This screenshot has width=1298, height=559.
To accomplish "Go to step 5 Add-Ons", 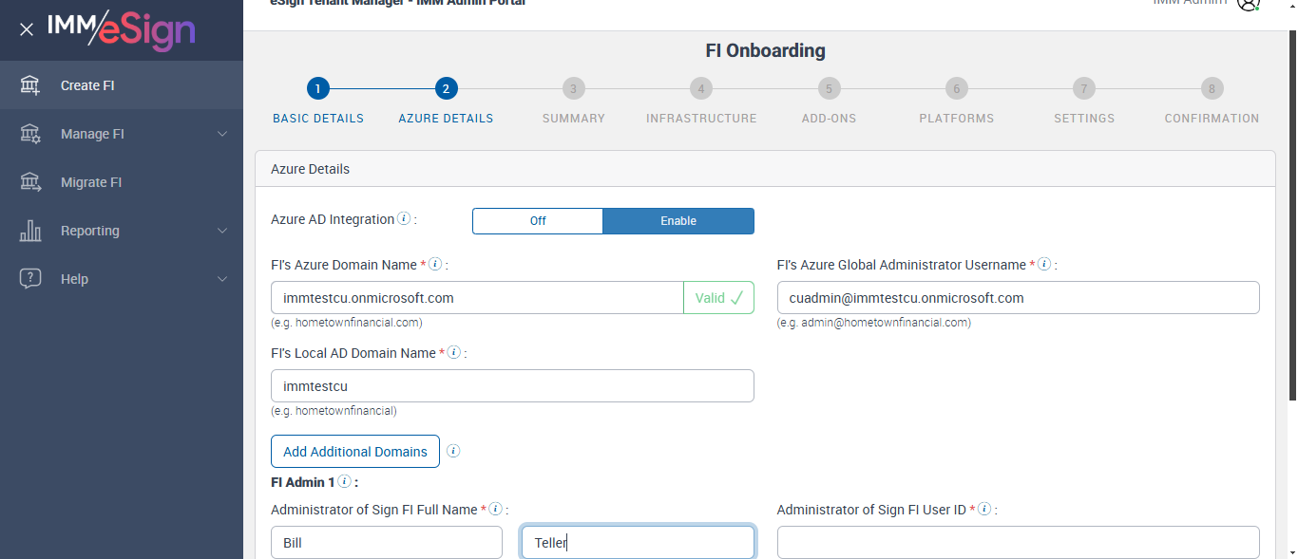I will click(829, 89).
